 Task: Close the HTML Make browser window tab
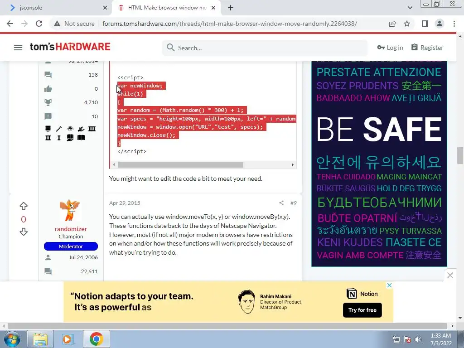click(x=213, y=8)
